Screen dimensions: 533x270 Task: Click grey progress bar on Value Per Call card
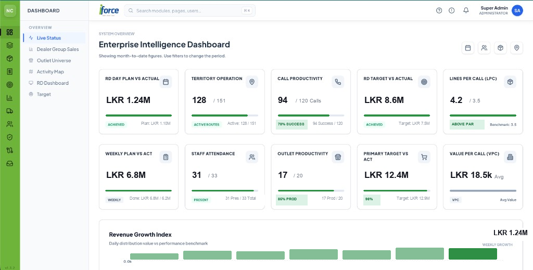click(x=483, y=190)
